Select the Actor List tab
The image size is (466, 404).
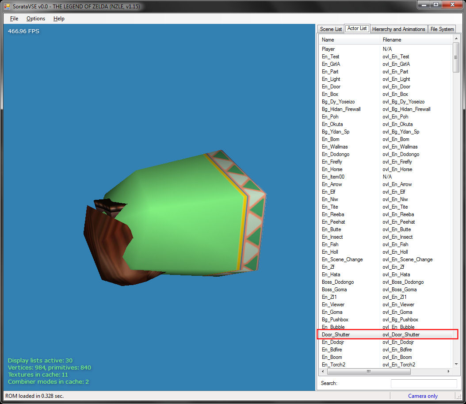(357, 29)
